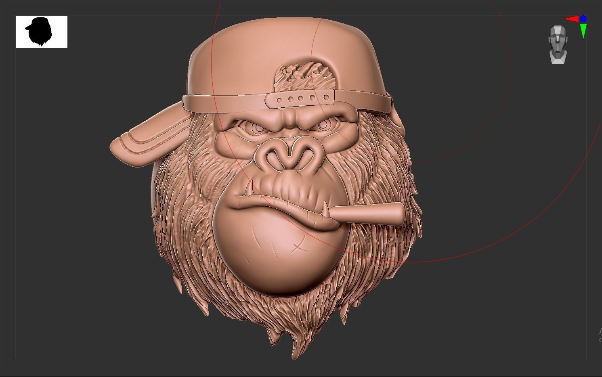Click the gray CamView head orientation widget

coord(558,44)
